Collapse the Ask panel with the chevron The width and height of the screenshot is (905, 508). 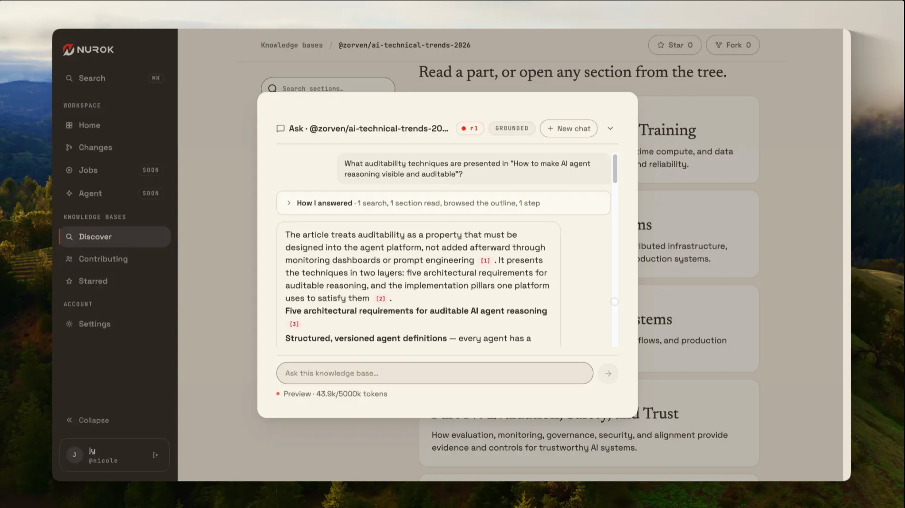coord(610,128)
